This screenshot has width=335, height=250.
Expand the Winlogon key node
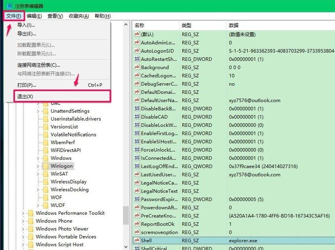[38, 166]
